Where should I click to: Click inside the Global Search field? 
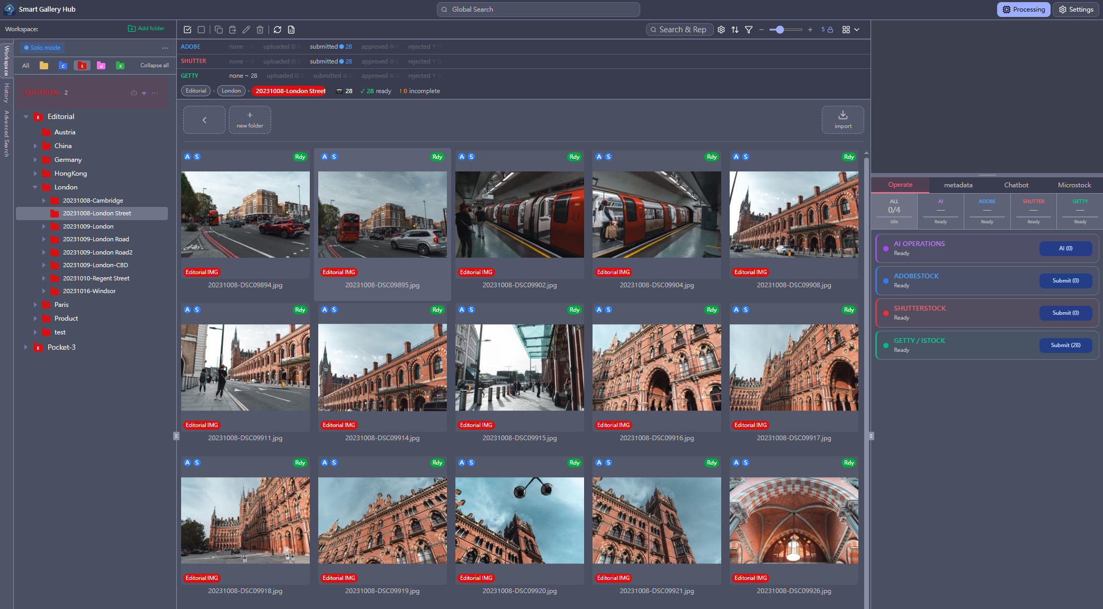(x=538, y=9)
